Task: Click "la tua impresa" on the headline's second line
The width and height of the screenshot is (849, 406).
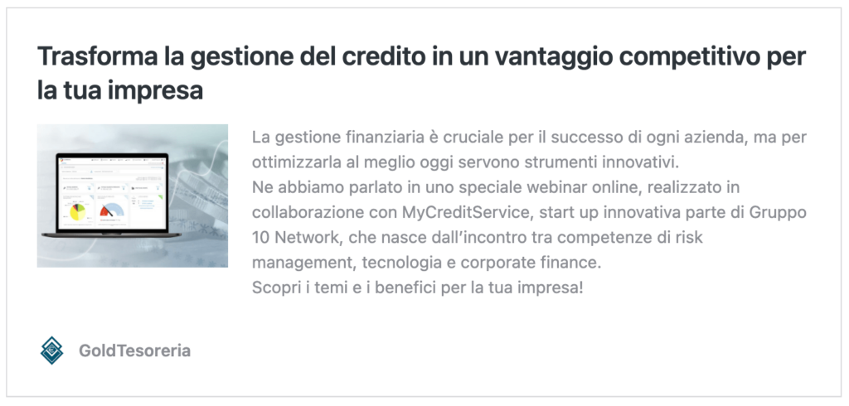Action: pos(120,90)
